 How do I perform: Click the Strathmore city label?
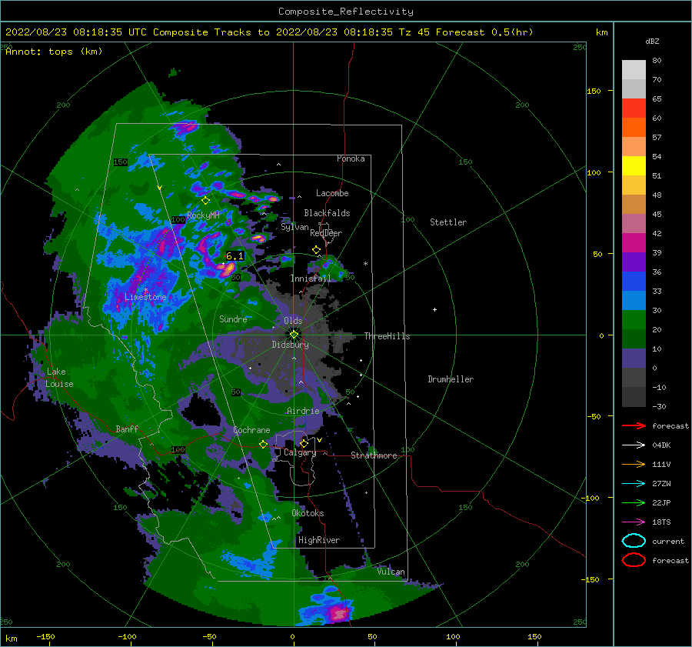tap(374, 455)
